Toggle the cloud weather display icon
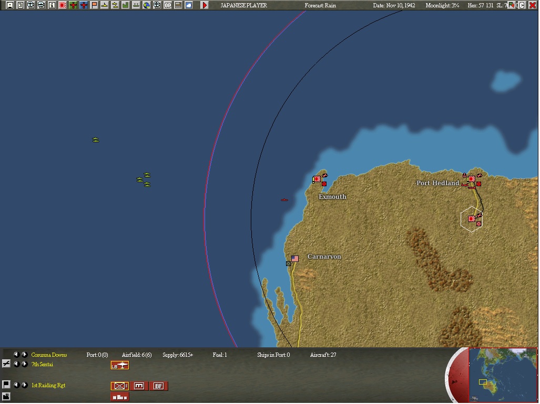Screen dimensions: 540x404 point(189,5)
